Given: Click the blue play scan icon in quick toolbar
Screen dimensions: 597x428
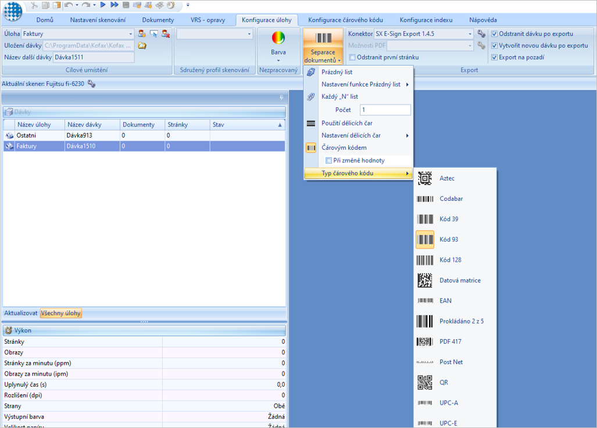Looking at the screenshot, I should tap(103, 5).
